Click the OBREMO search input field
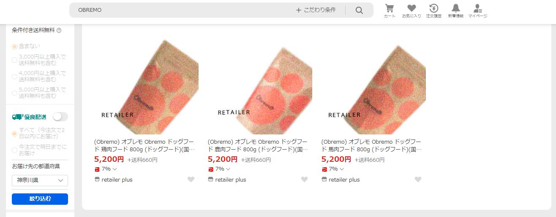 tap(182, 10)
